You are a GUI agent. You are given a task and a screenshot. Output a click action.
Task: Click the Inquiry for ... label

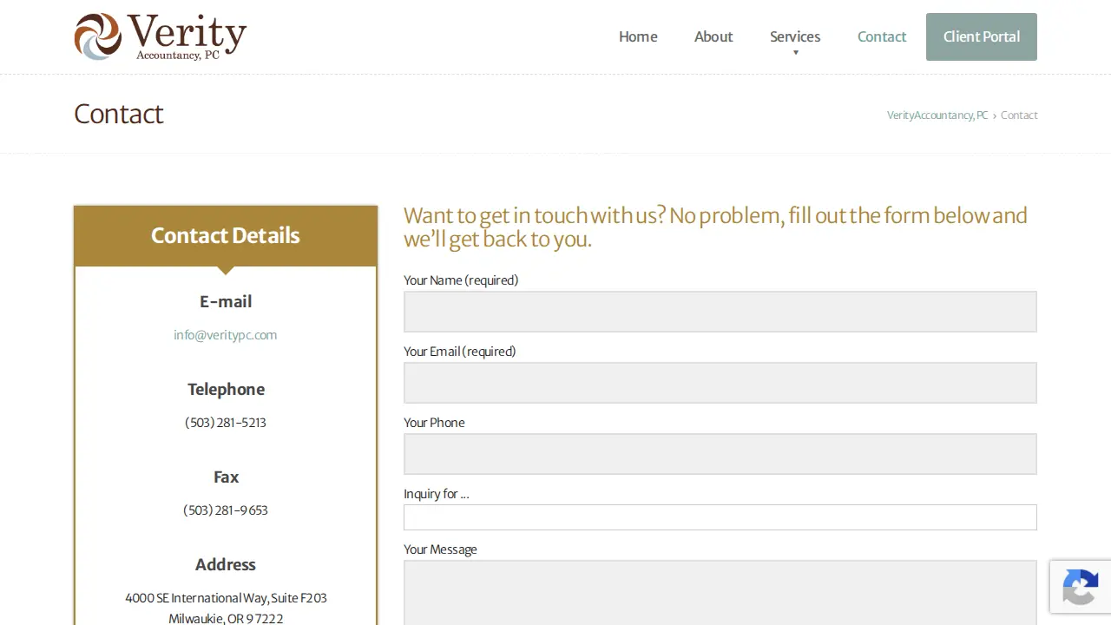(x=437, y=494)
